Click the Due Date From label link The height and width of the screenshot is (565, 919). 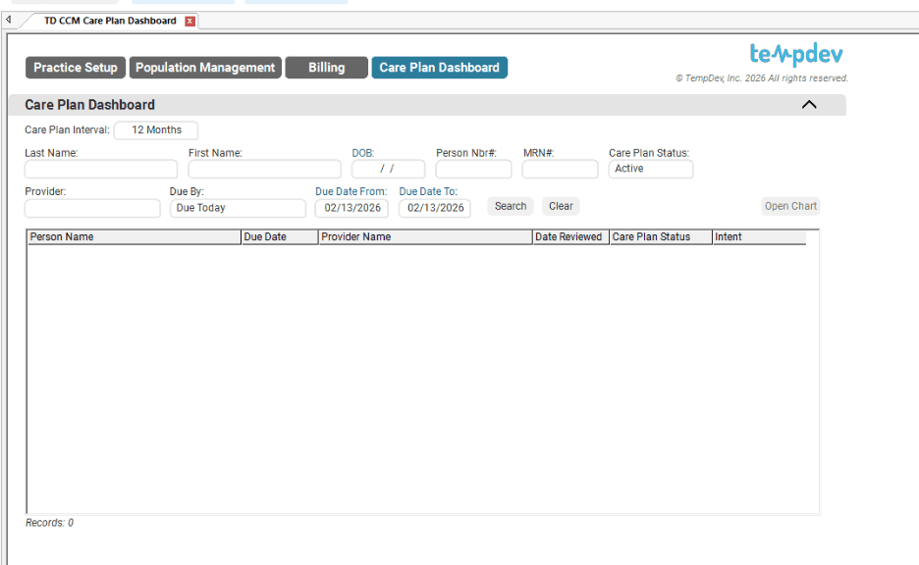point(351,192)
